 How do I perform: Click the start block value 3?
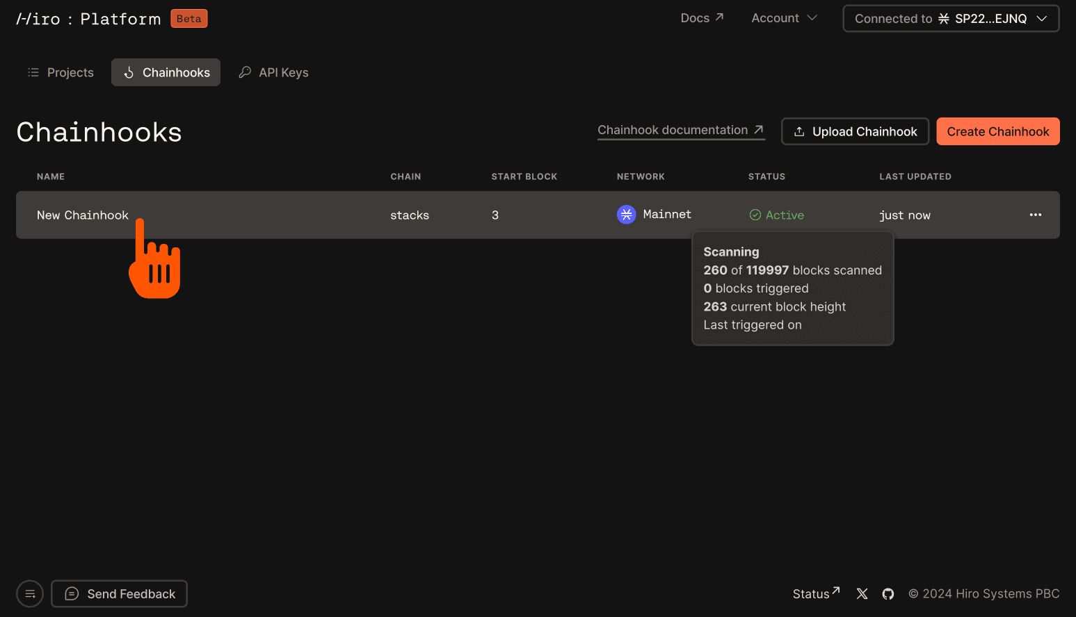point(495,215)
